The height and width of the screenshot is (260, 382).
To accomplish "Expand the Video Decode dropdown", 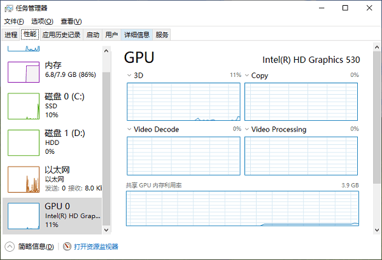I will [x=130, y=130].
